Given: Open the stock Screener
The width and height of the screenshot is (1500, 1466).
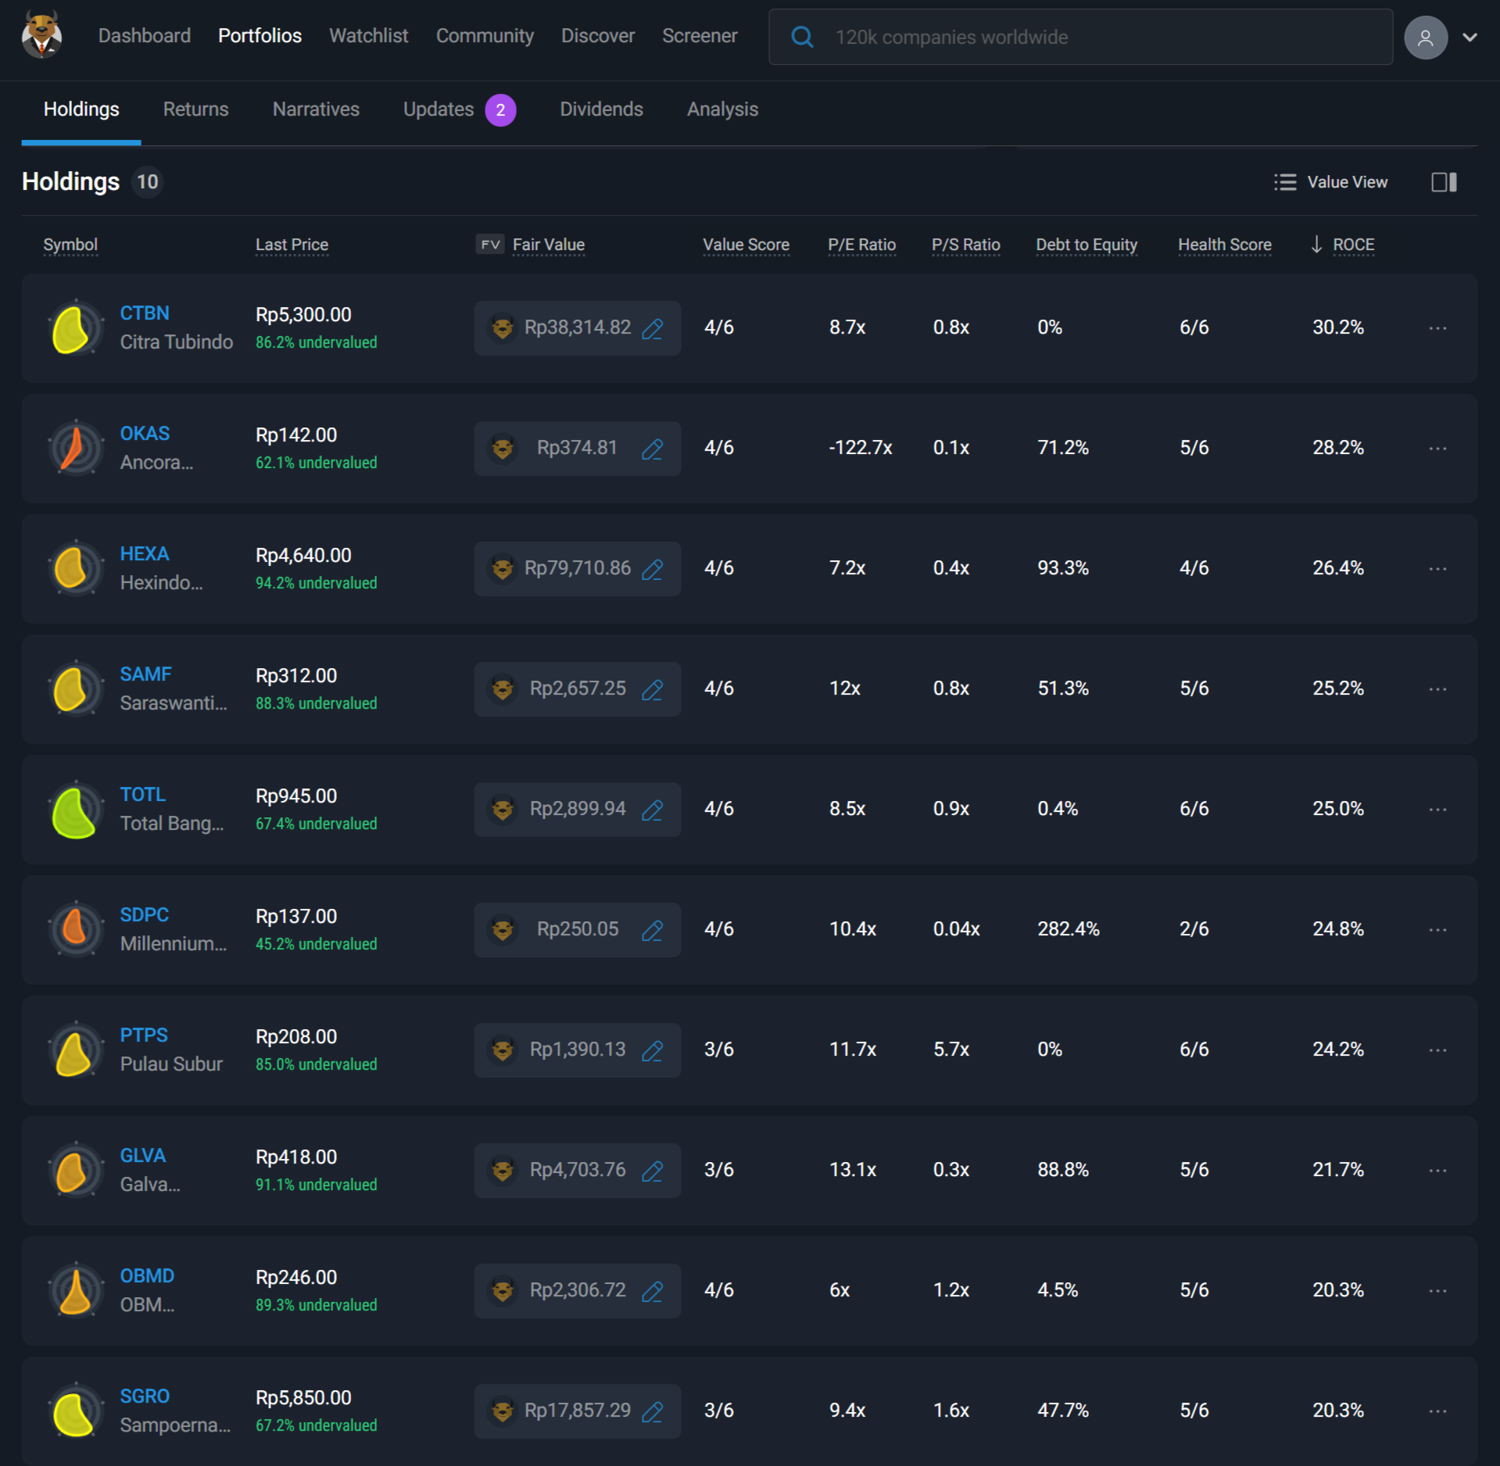Looking at the screenshot, I should [700, 36].
